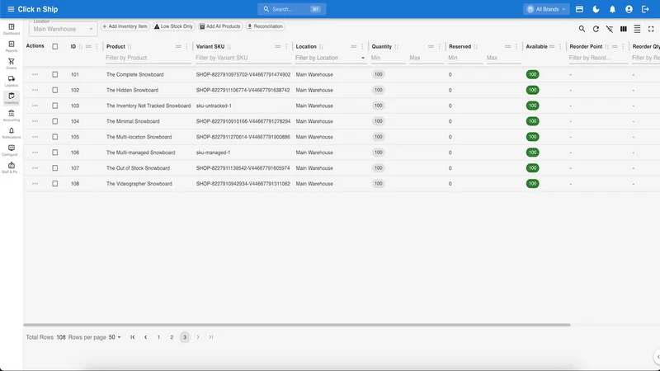Open show/hide columns icon
This screenshot has width=660, height=371.
(x=624, y=29)
